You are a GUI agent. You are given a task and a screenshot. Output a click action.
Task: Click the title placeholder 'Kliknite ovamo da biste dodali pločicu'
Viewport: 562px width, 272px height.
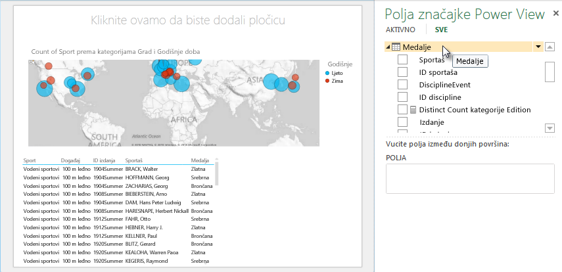[x=188, y=20]
